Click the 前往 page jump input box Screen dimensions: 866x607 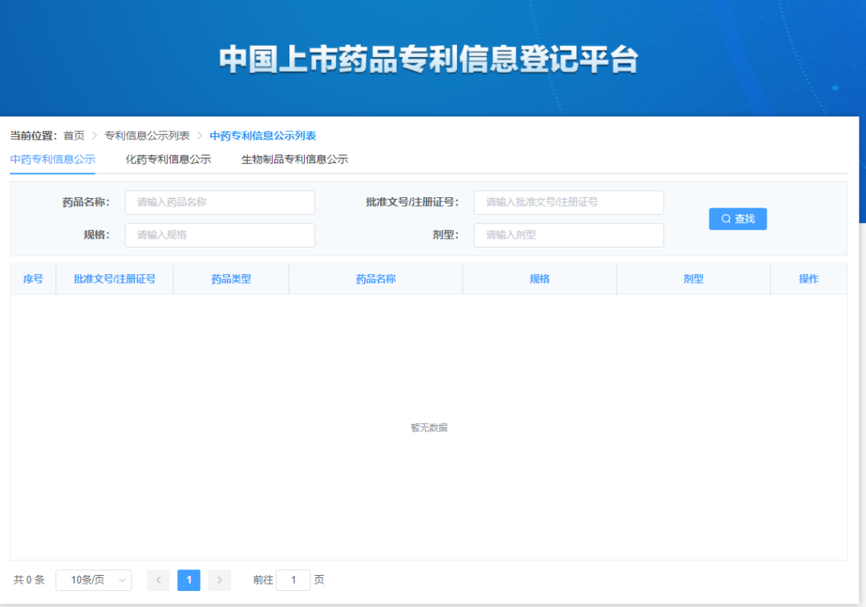[x=293, y=581]
